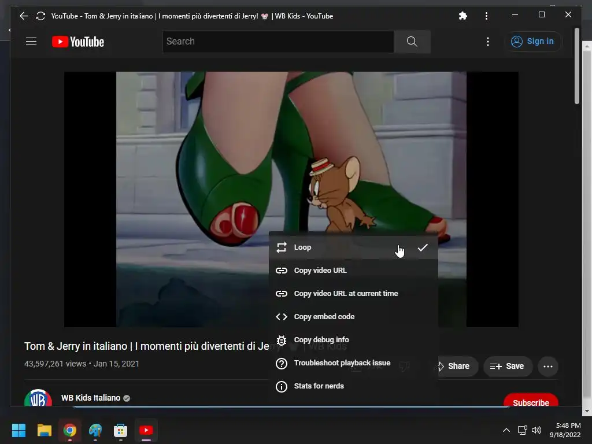This screenshot has height=444, width=592.
Task: Click the back arrow in the title bar
Action: pos(24,16)
